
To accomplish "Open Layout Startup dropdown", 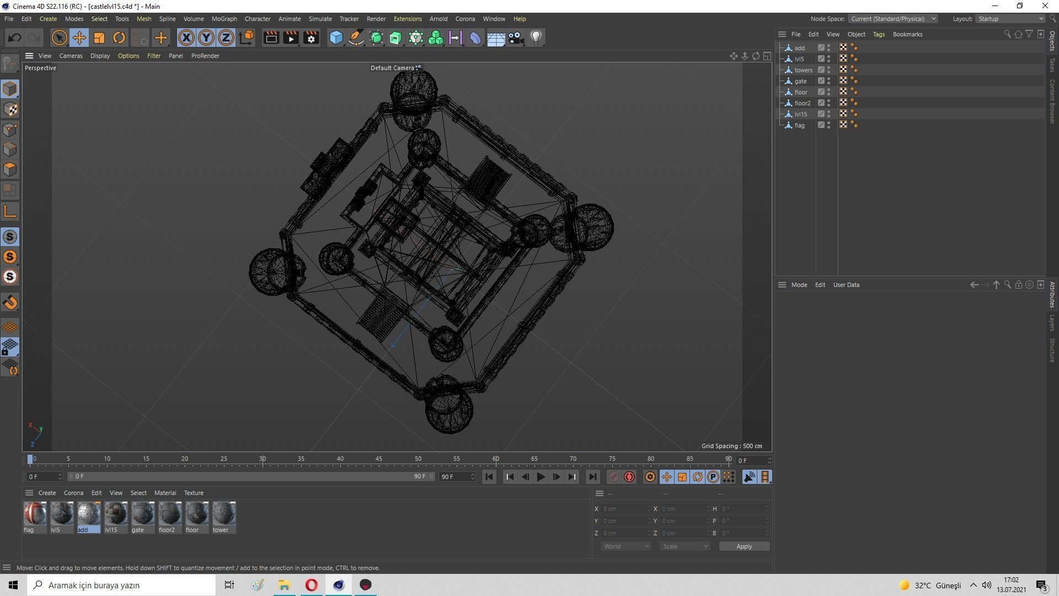I will pos(1010,19).
